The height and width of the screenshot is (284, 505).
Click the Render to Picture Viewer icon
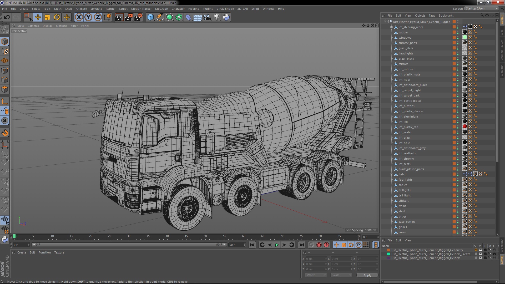(x=128, y=17)
